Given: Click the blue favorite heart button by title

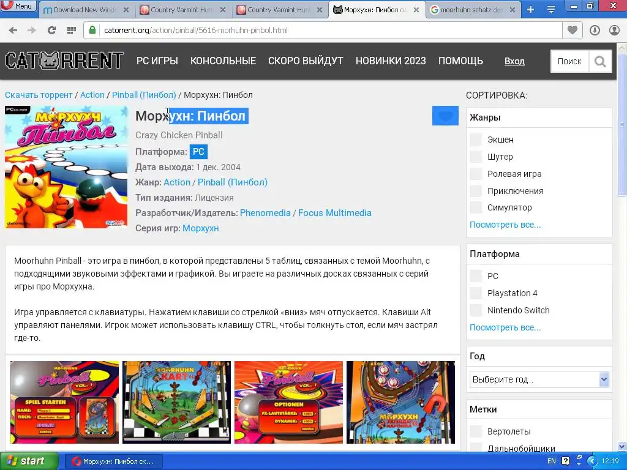Looking at the screenshot, I should 445,116.
